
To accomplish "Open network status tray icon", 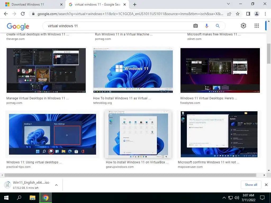I will 231,198.
